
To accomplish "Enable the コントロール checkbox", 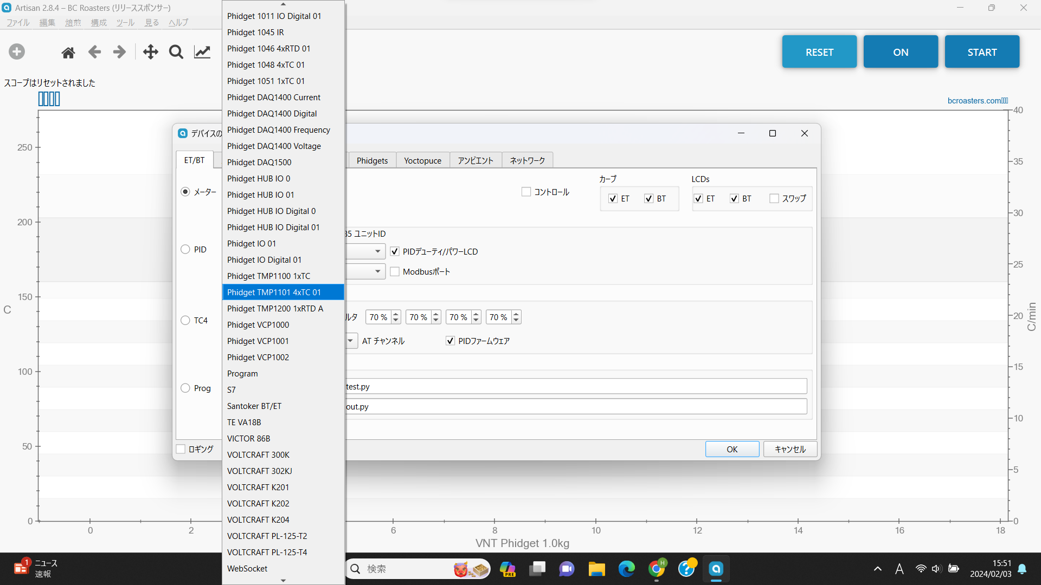I will pyautogui.click(x=526, y=192).
